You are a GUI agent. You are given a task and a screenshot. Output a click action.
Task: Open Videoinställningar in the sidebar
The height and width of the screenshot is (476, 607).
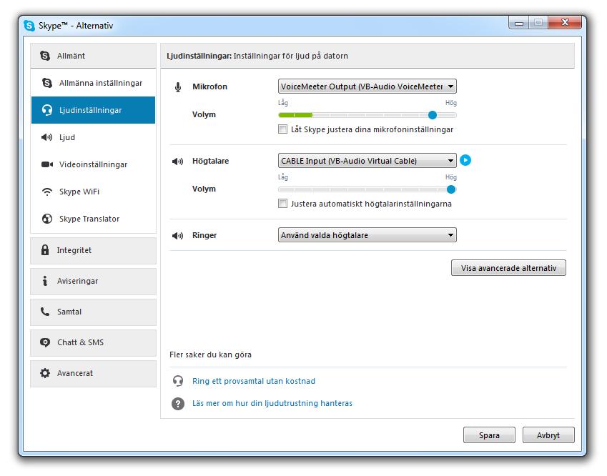pyautogui.click(x=93, y=164)
